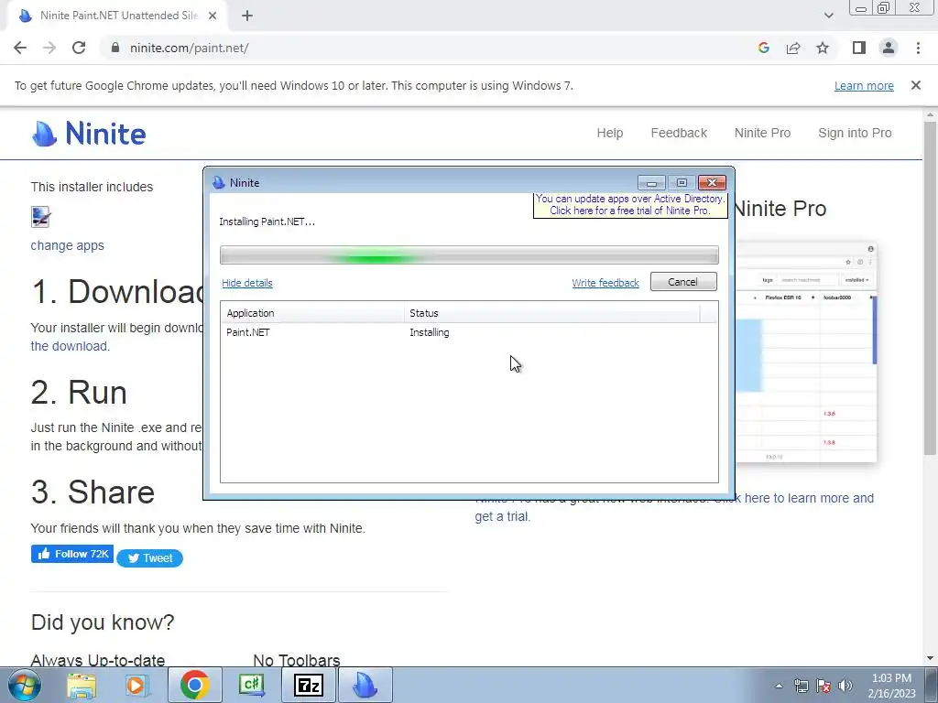Click the network tray icon
Viewport: 938px width, 703px height.
(x=801, y=686)
